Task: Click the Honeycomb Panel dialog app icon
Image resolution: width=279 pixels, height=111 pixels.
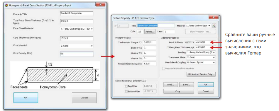Action: (7, 5)
